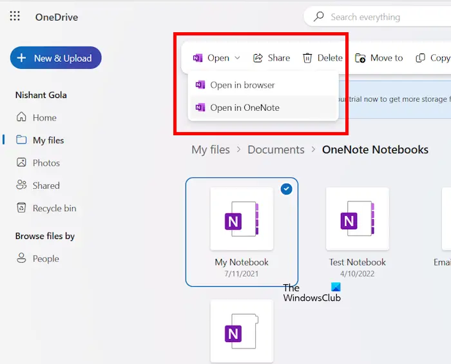451x364 pixels.
Task: Click the Browse files by heading
Action: coord(45,236)
